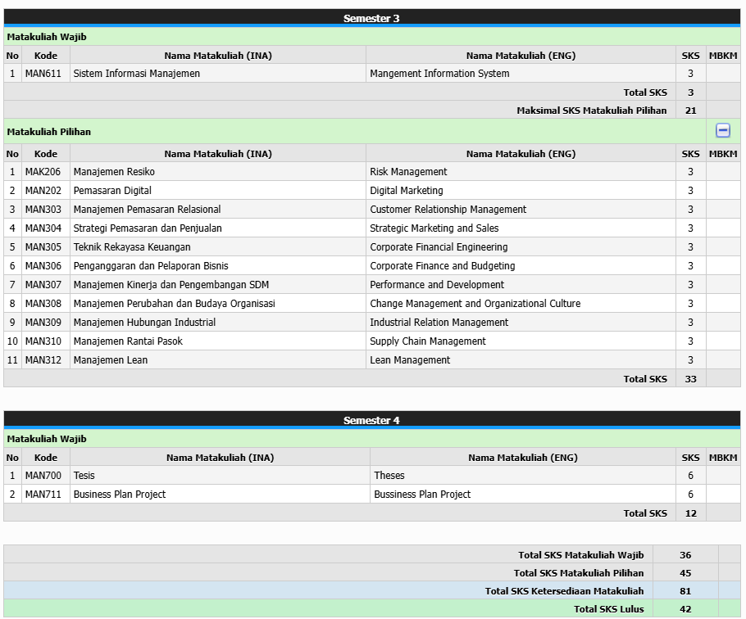Select course code MAK206

43,171
